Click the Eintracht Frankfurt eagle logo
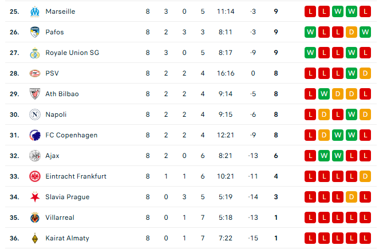 [x=34, y=176]
